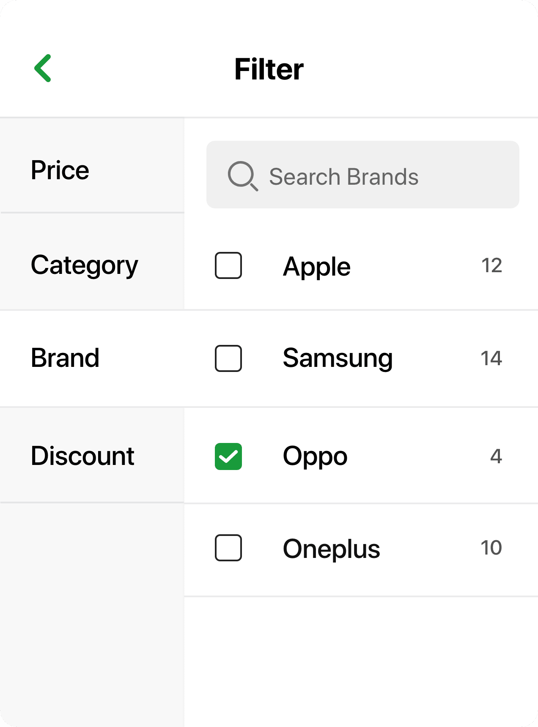Click the Oneplus item count 10
Screen dimensions: 538x727
(x=491, y=548)
